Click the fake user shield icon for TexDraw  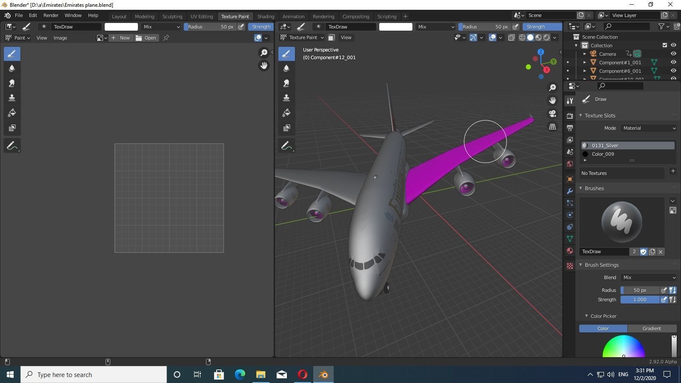point(644,252)
